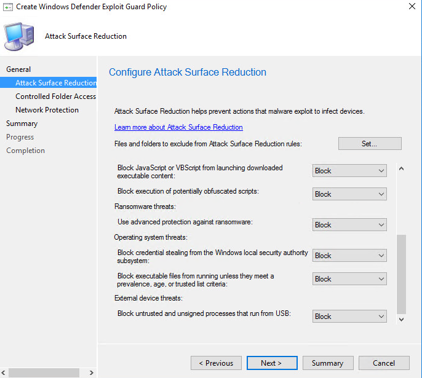Click the computer icon in the header
The height and width of the screenshot is (378, 422).
click(x=19, y=36)
